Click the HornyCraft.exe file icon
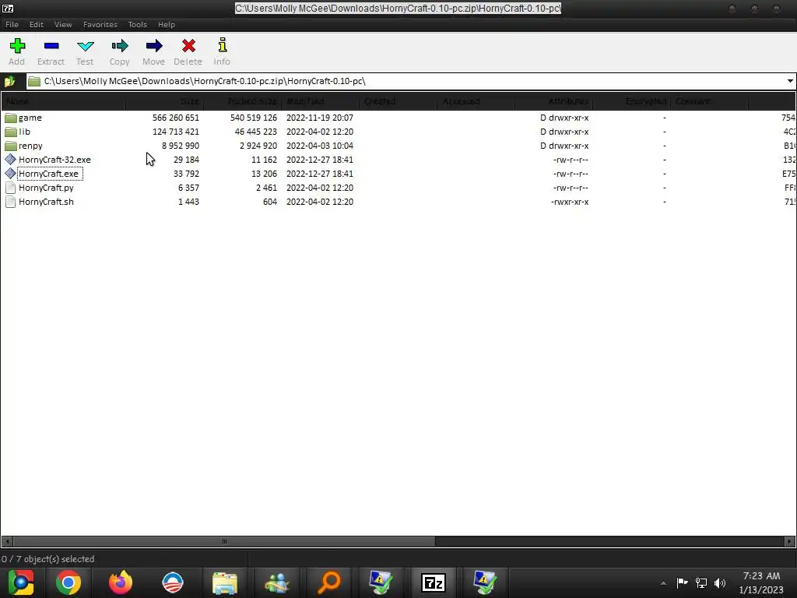 pos(11,174)
